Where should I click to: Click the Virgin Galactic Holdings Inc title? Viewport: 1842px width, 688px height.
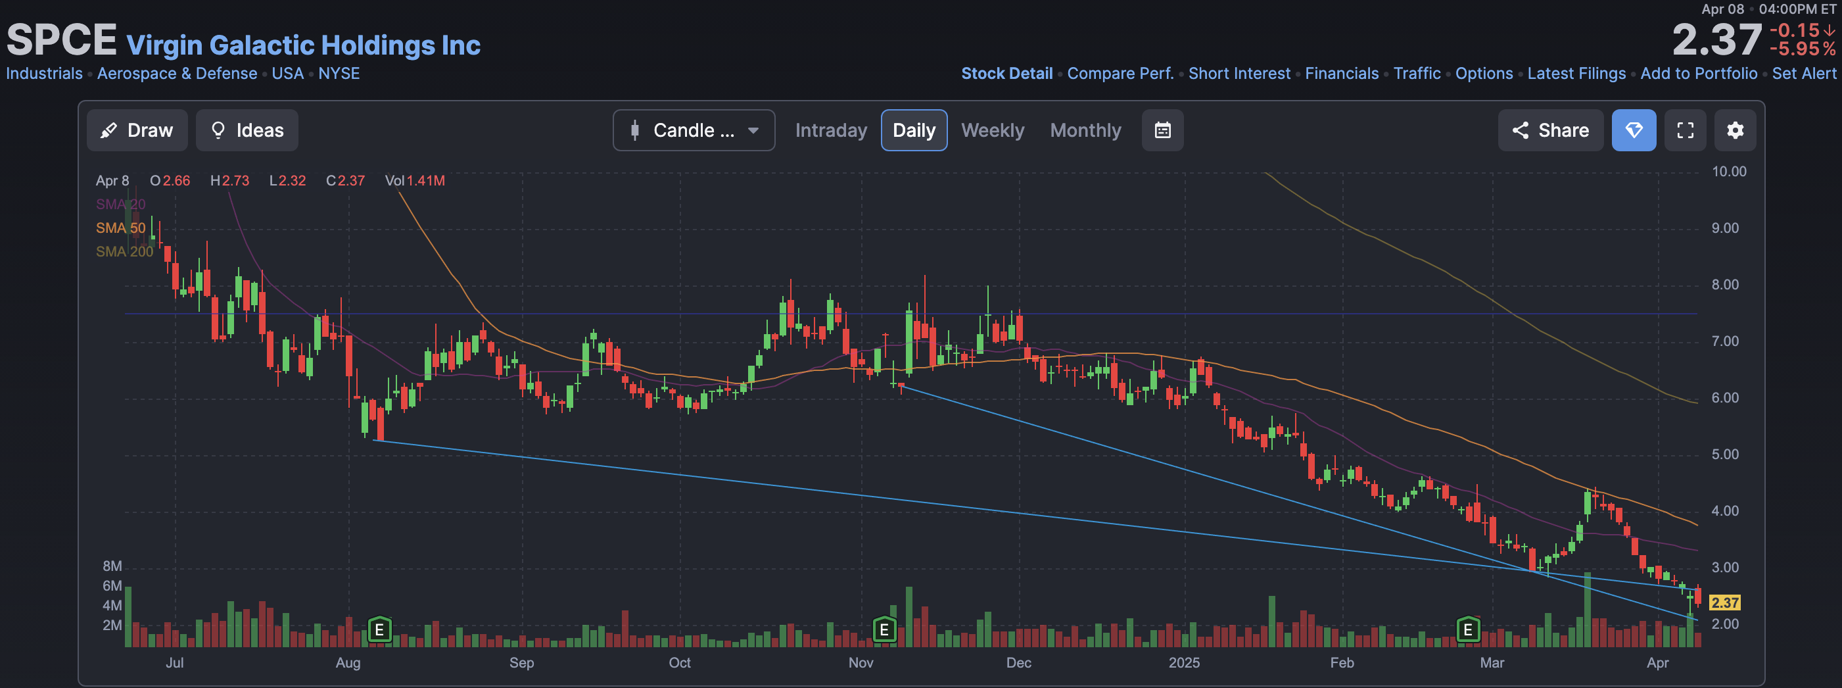point(303,45)
